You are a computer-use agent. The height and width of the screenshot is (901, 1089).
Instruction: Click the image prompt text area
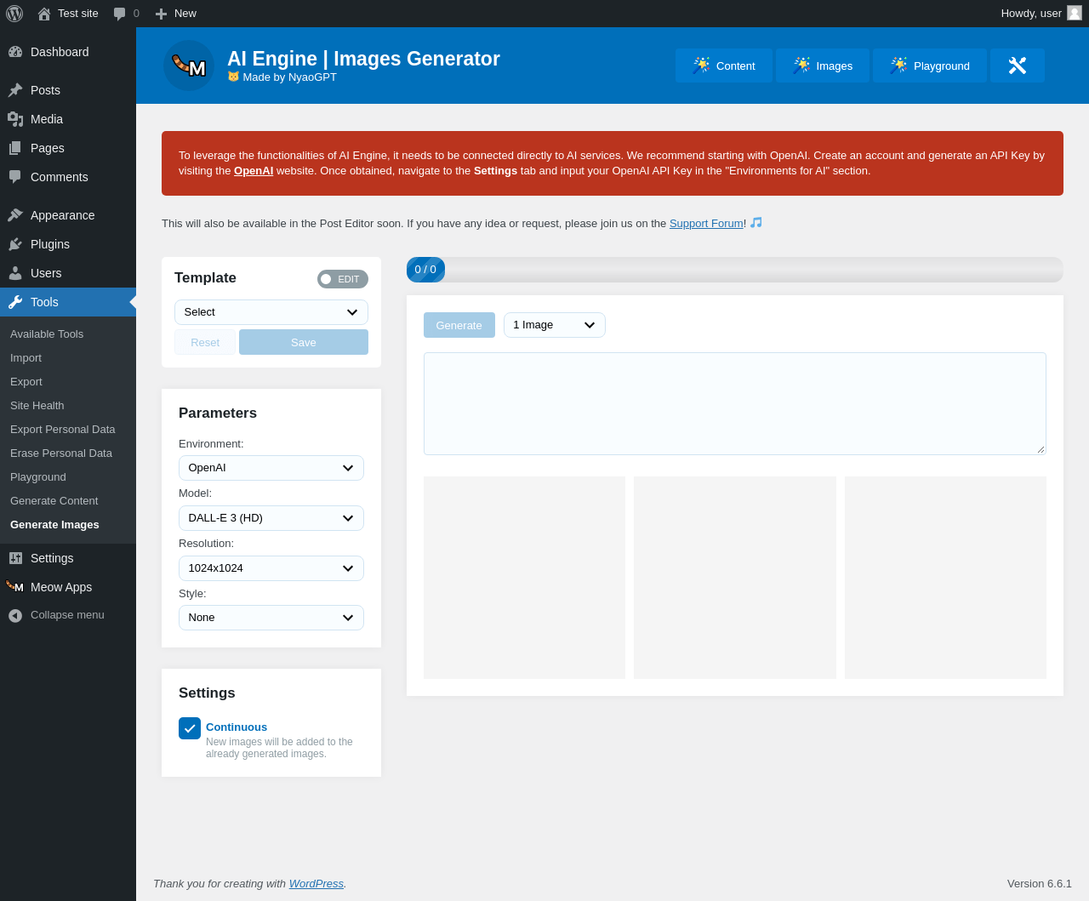[x=735, y=403]
